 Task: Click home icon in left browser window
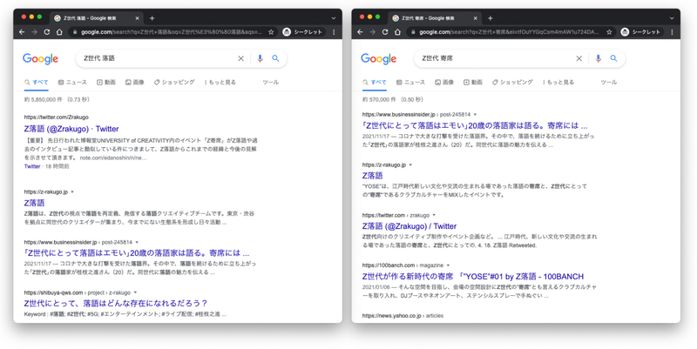coord(59,32)
